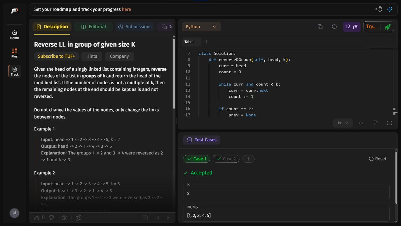The width and height of the screenshot is (401, 226).
Task: Like the problem with thumbs up
Action: point(37,218)
